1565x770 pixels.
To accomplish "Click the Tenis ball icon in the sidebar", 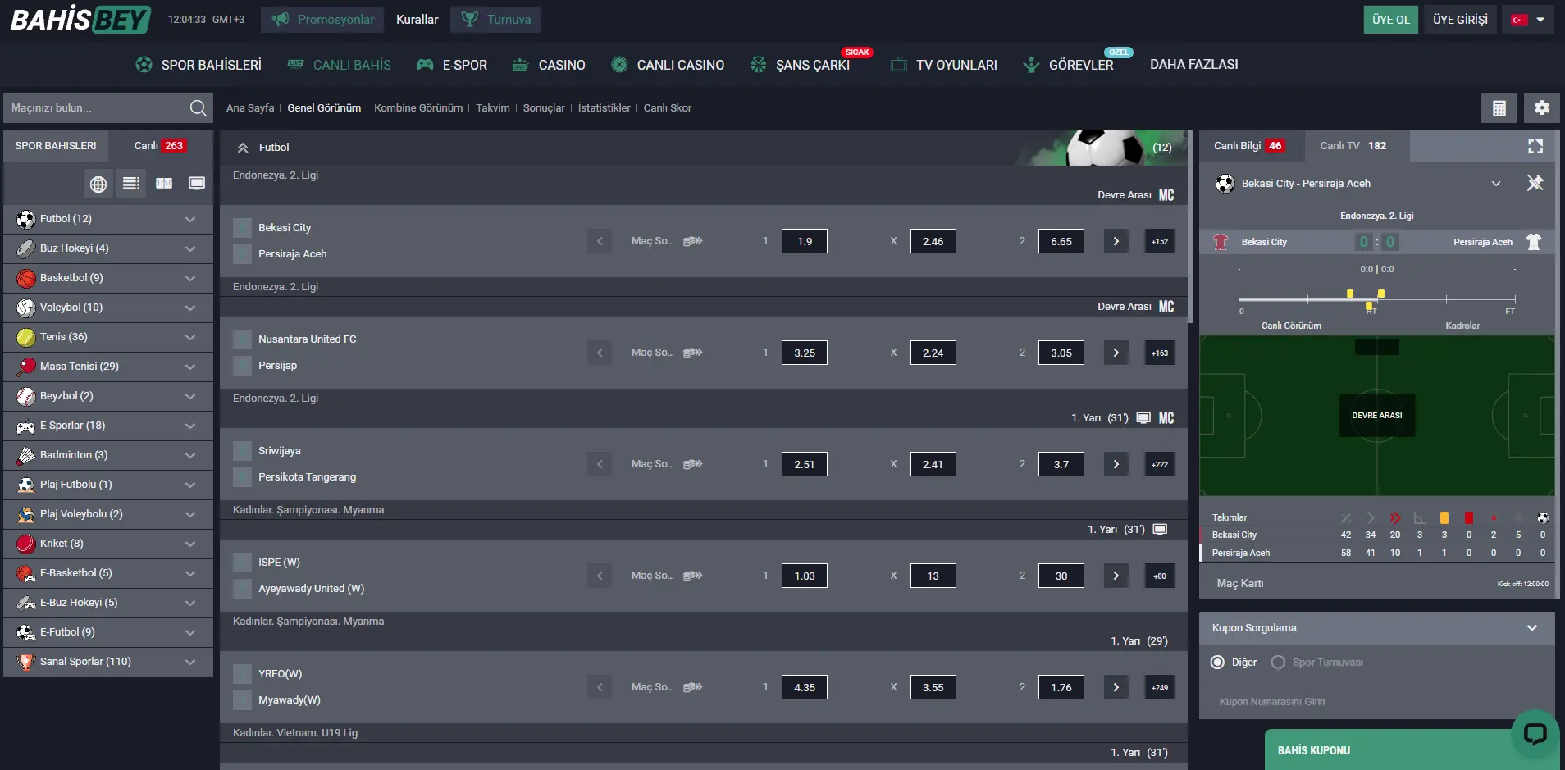I will [26, 337].
